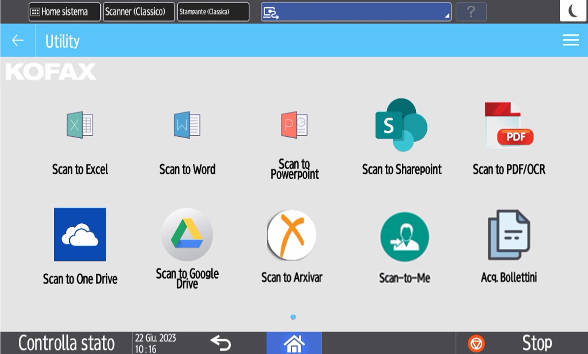This screenshot has width=588, height=354.
Task: Open the Scan to One Drive icon
Action: click(x=80, y=234)
